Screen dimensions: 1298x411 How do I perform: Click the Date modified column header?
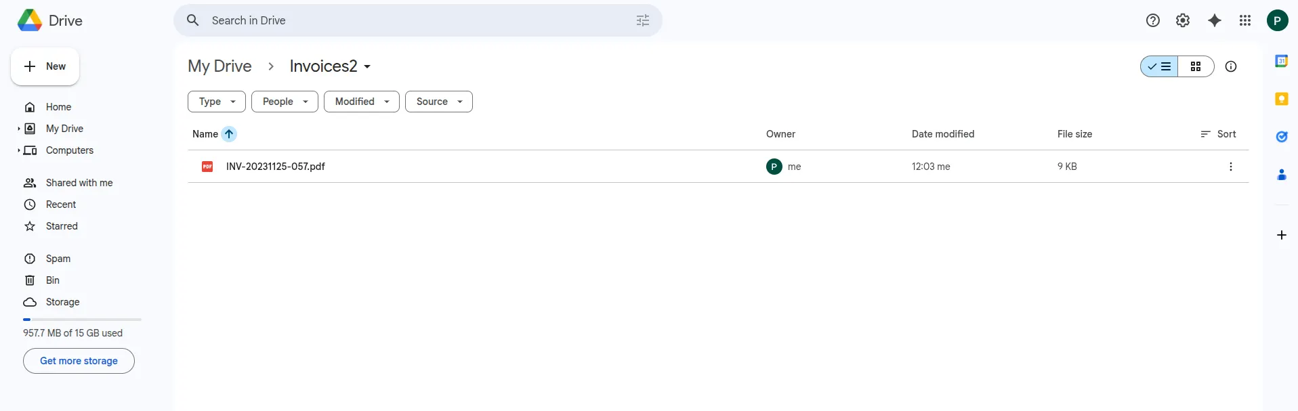(x=943, y=134)
